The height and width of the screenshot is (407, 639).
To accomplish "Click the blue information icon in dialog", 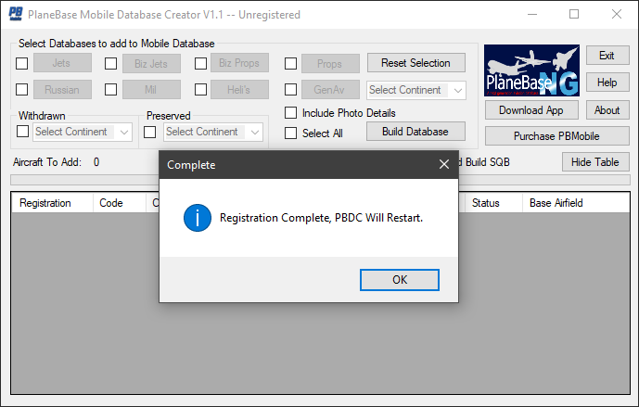I will [x=196, y=219].
